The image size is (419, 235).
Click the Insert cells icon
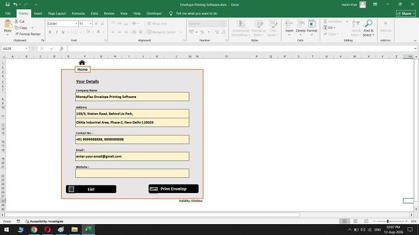(x=289, y=24)
